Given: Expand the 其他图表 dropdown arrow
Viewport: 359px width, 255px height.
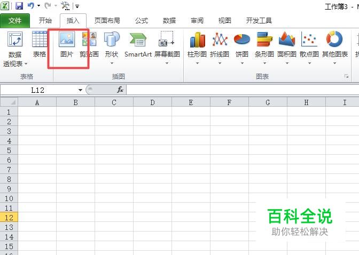Looking at the screenshot, I should pyautogui.click(x=335, y=63).
